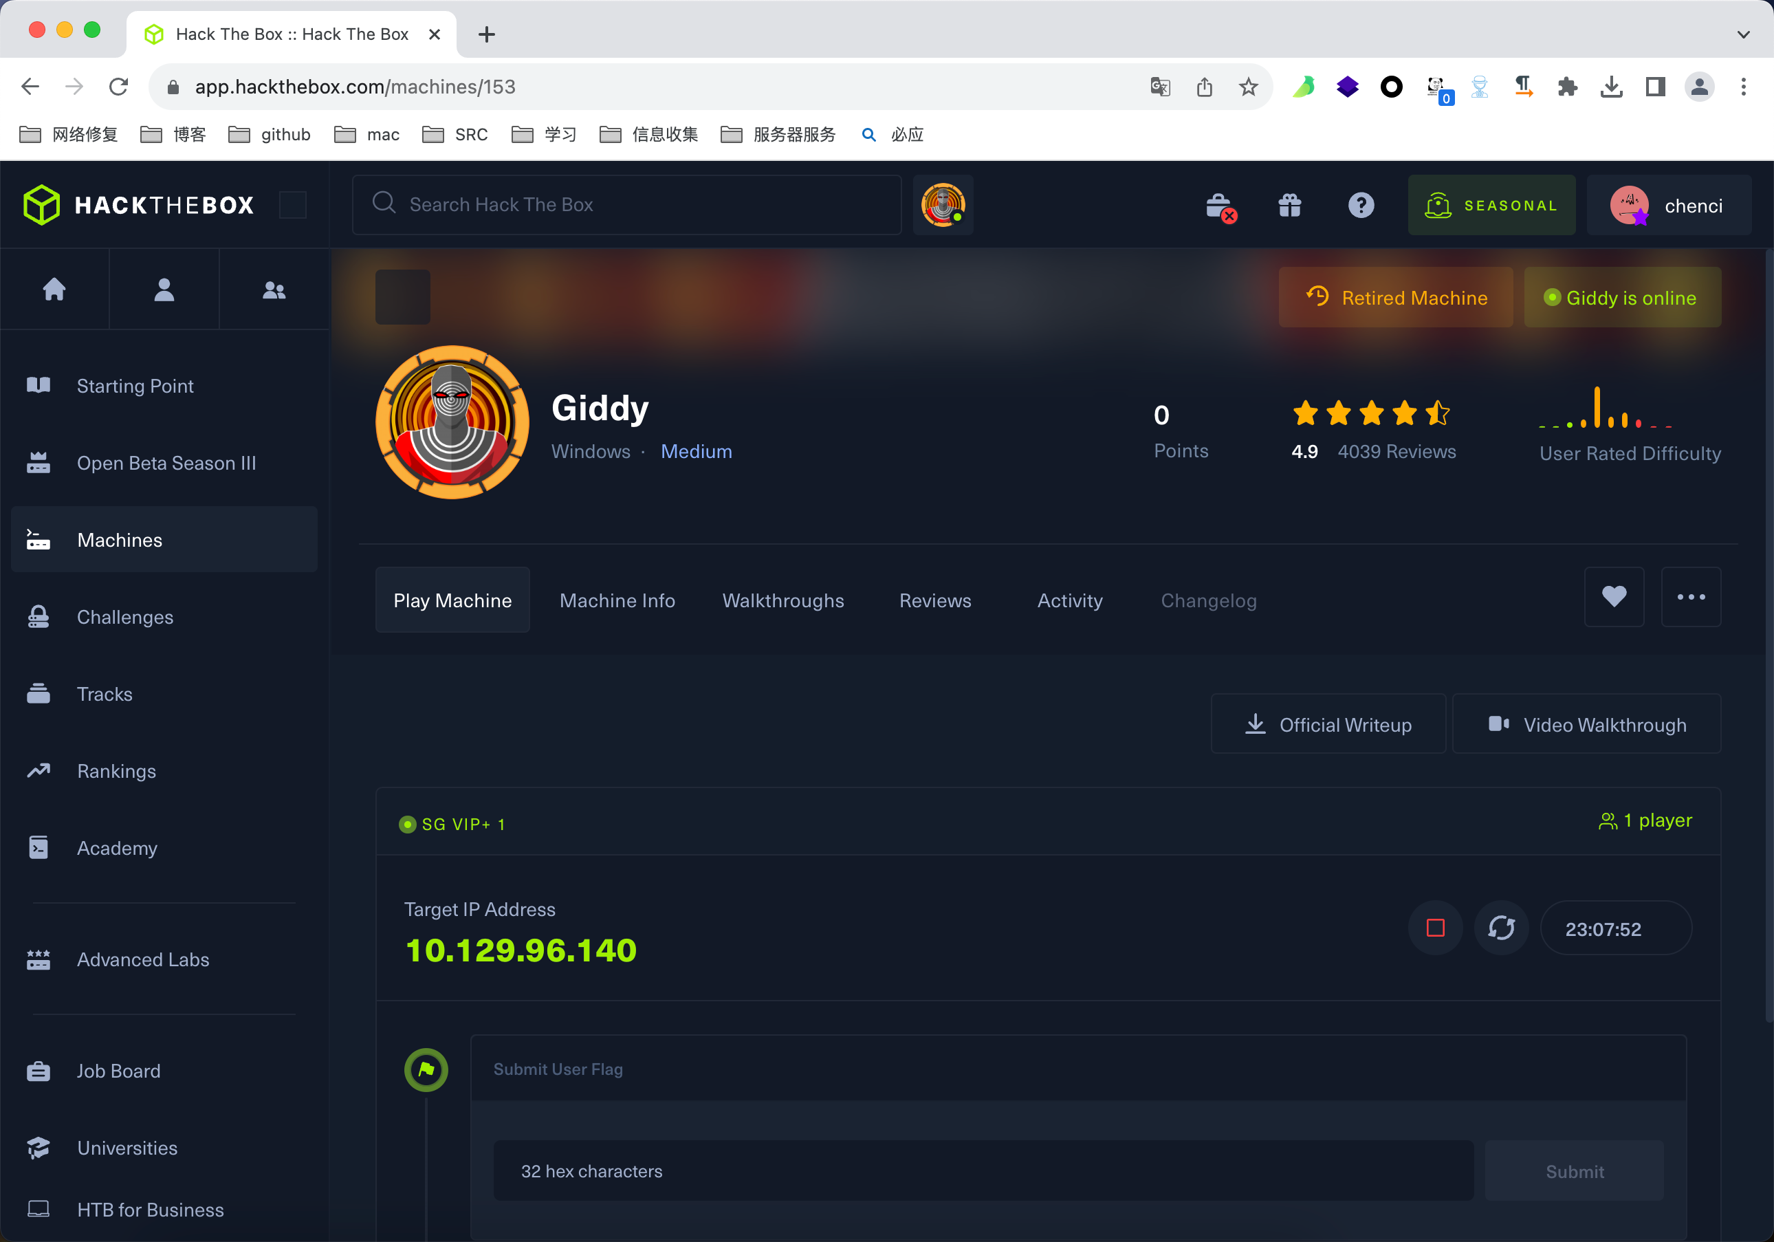Click the heart favorite icon
Viewport: 1774px width, 1242px height.
(1613, 597)
